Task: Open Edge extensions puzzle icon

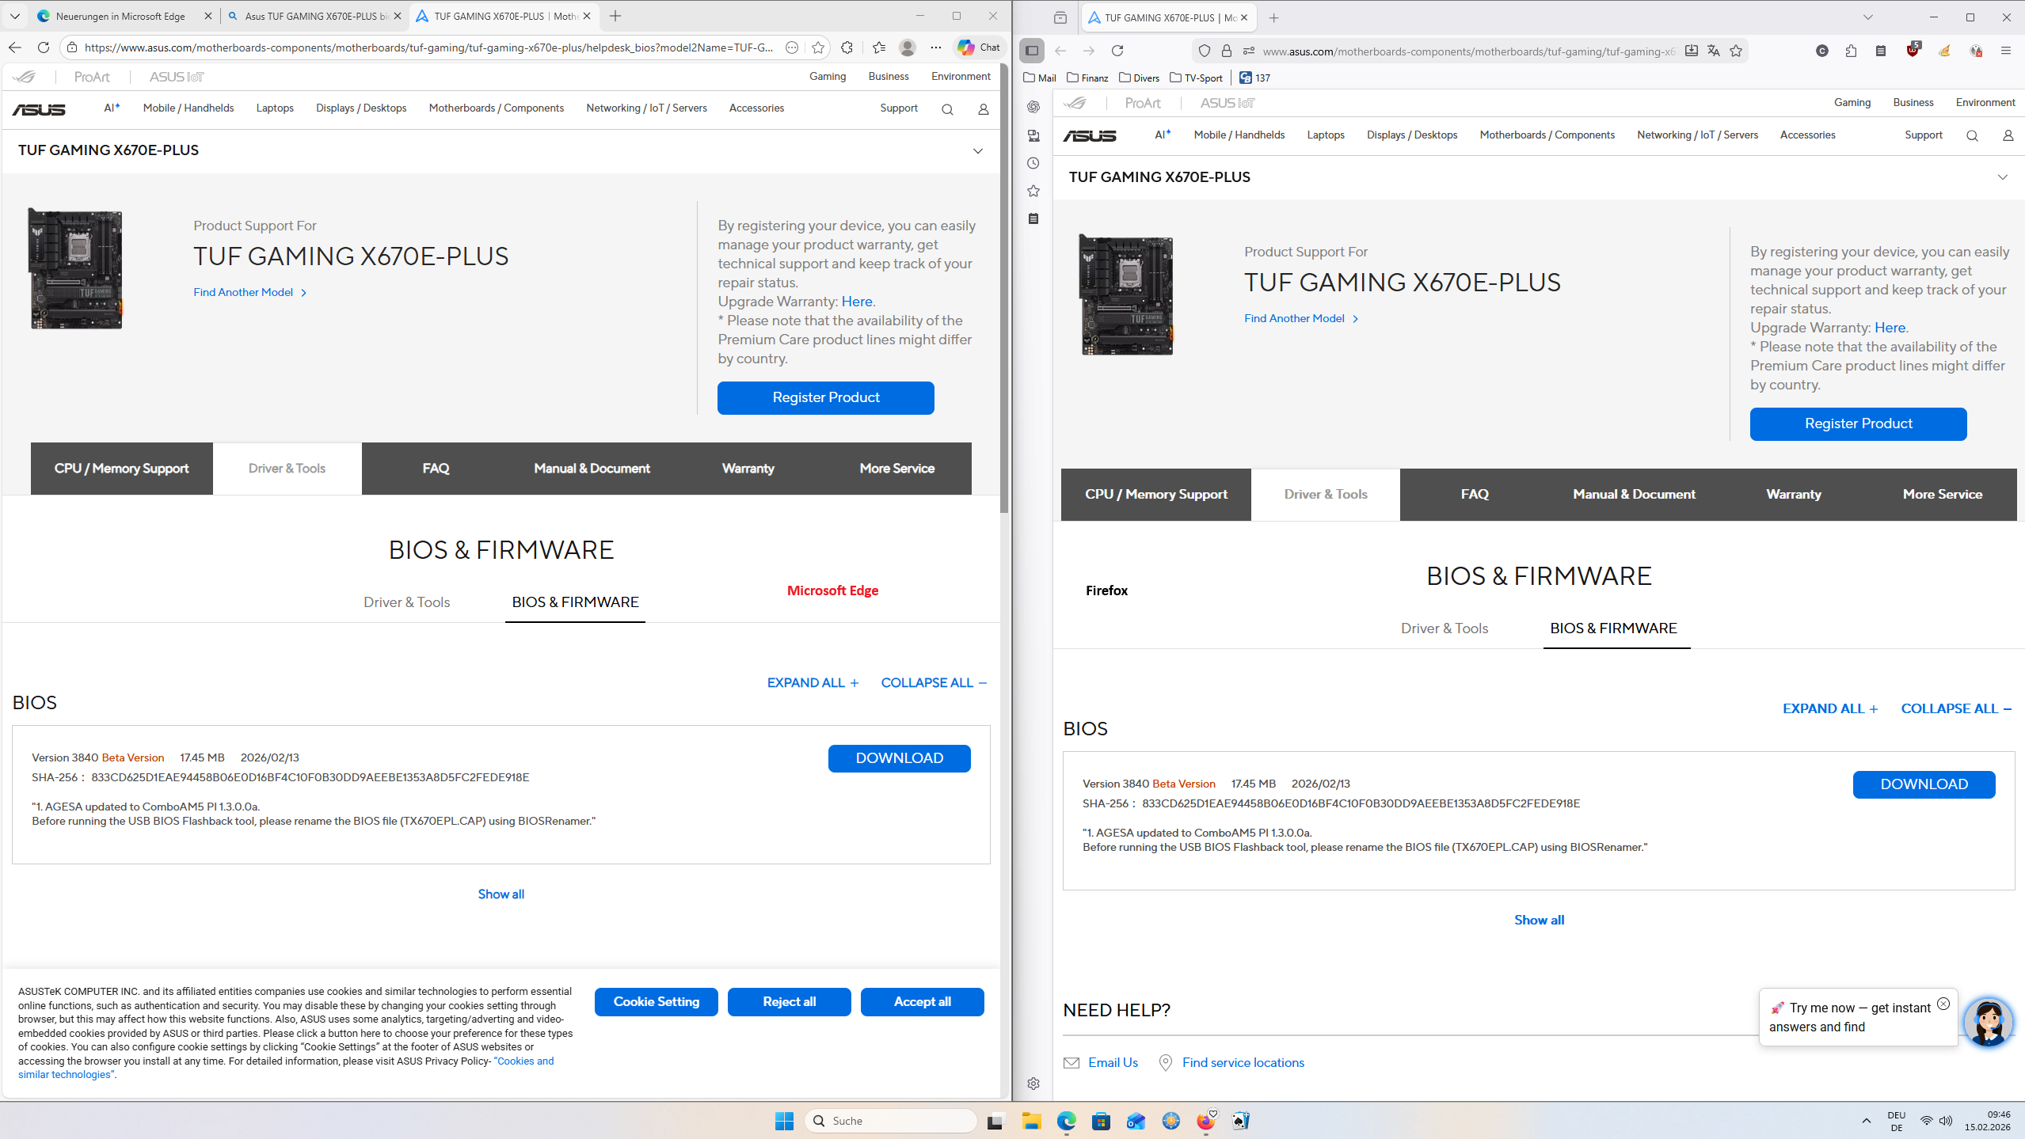Action: point(847,47)
